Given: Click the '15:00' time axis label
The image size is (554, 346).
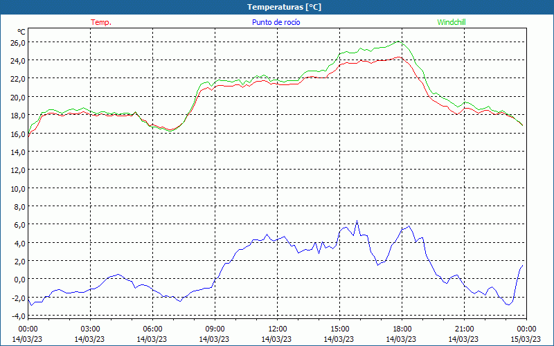Looking at the screenshot, I should [339, 329].
